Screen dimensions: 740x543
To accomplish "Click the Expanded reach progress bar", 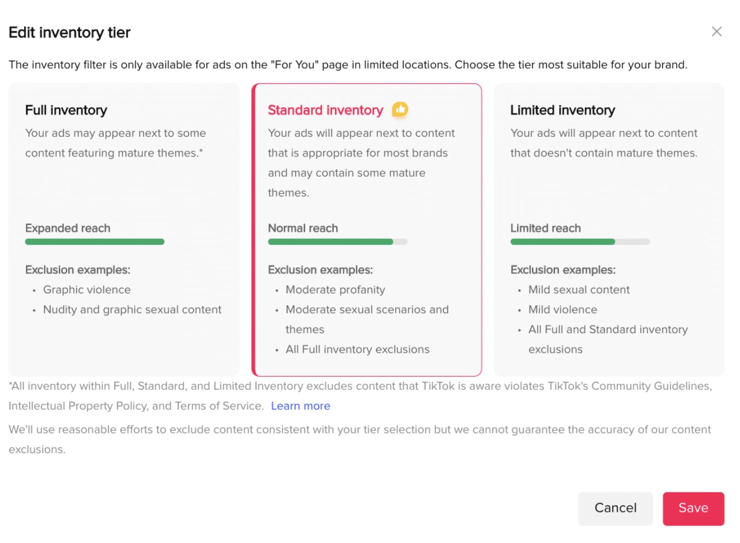I will pos(94,242).
